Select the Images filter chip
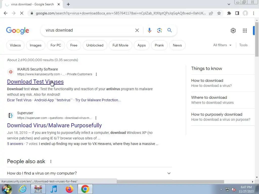The image size is (259, 194). pos(35,45)
